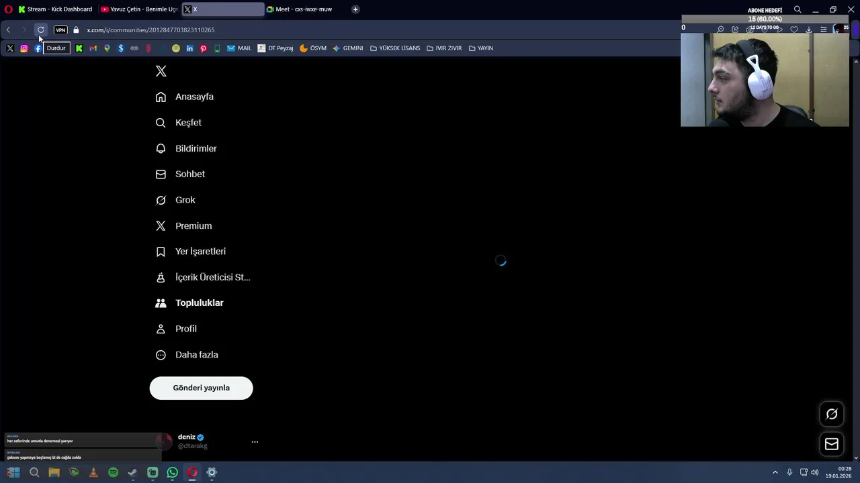Open the Facebook bookmark
This screenshot has height=483, width=860.
[x=38, y=48]
